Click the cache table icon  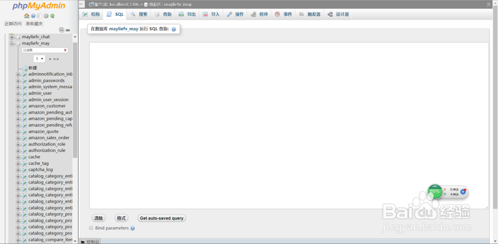click(25, 157)
